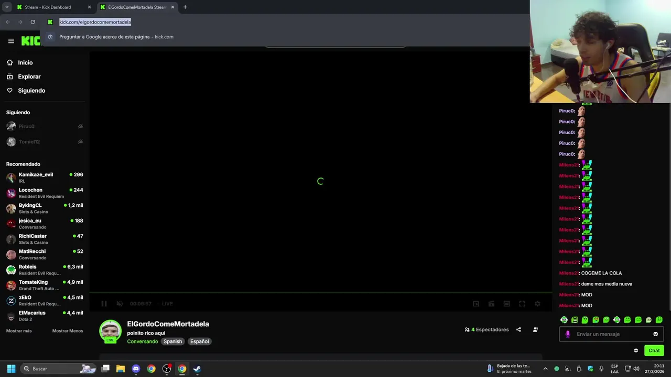
Task: Toggle mini-player icon in player controls
Action: pos(476,304)
